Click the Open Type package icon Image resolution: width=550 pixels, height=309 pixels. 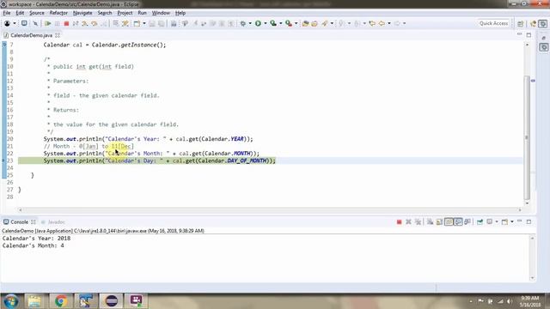coord(305,23)
